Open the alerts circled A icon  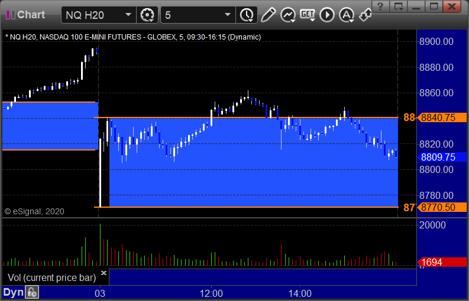347,15
